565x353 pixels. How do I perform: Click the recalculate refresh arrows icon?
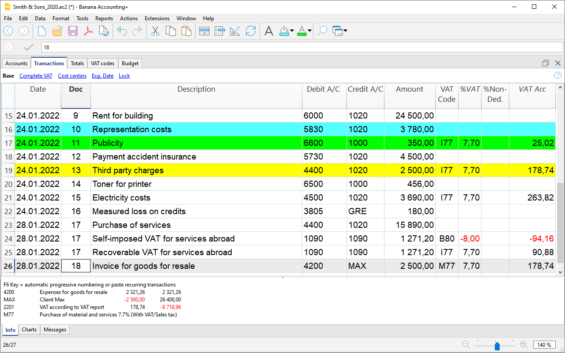(x=251, y=31)
